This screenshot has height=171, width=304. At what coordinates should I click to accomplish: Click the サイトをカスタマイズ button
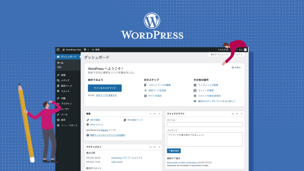(x=105, y=88)
